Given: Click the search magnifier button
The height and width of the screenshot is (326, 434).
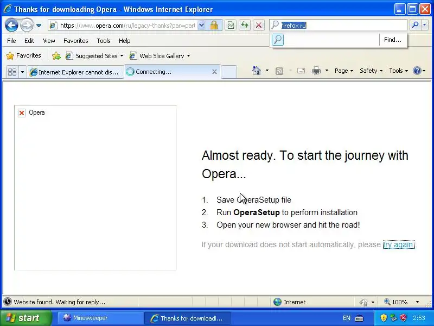Looking at the screenshot, I should tap(415, 25).
